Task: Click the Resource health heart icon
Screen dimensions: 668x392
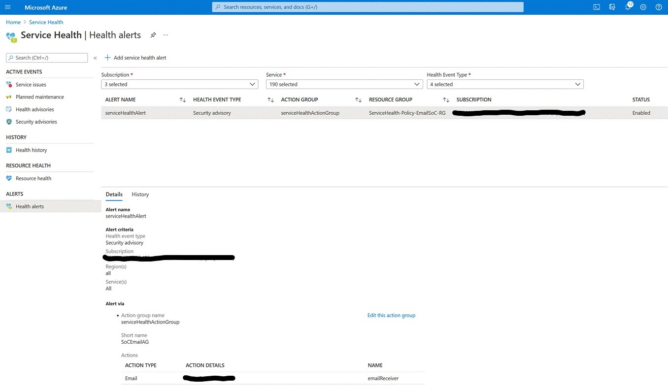Action: tap(9, 178)
